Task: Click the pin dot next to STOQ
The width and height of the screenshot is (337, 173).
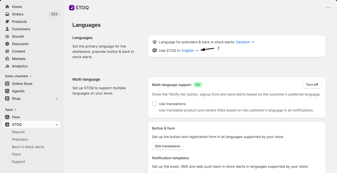Action: [x=57, y=125]
